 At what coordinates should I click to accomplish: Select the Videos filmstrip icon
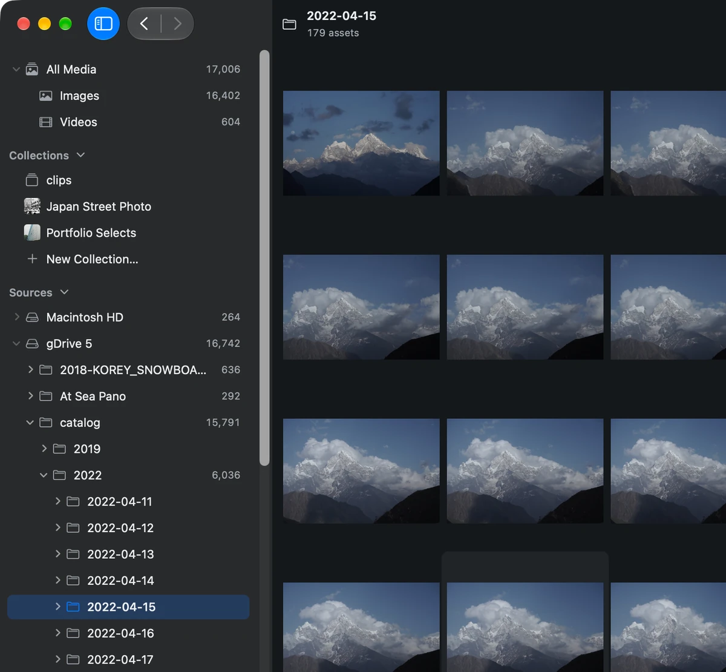click(45, 122)
